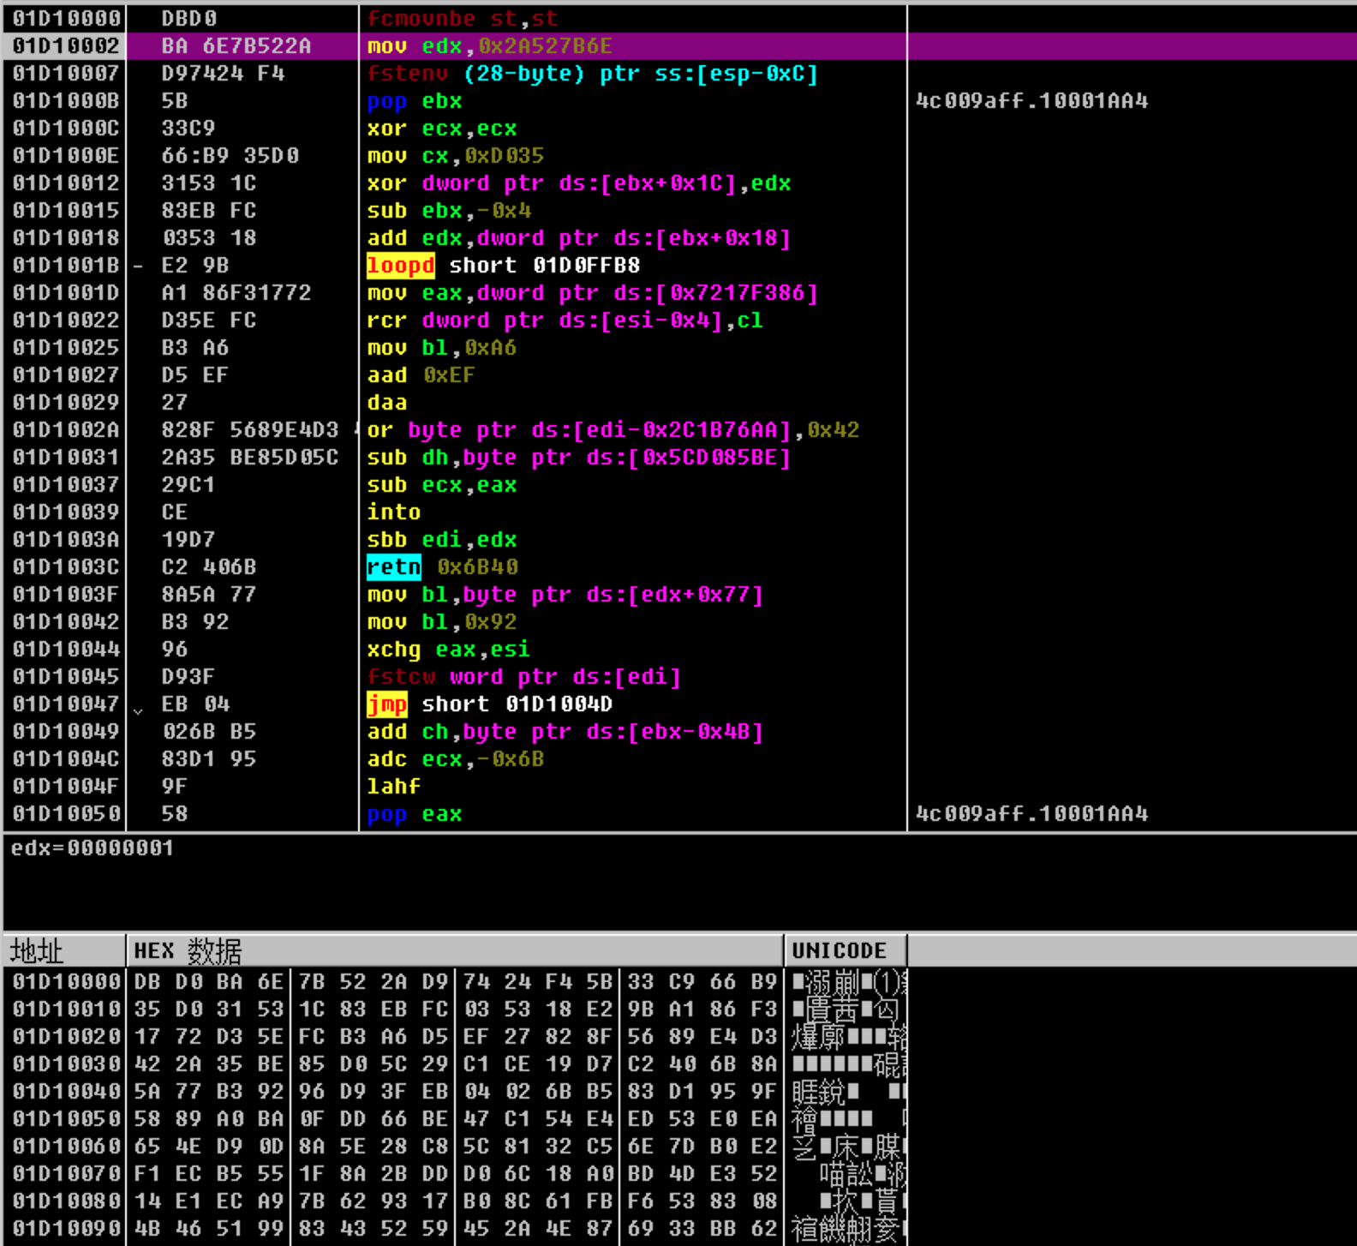
Task: Click opcode bytes A1 86F31772
Action: tap(236, 293)
